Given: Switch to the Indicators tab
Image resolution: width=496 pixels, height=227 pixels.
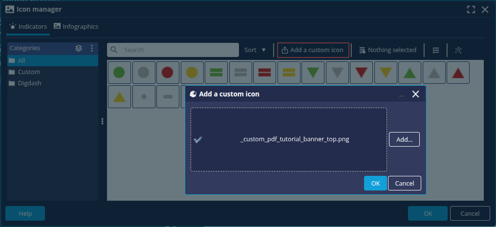Looking at the screenshot, I should point(28,26).
